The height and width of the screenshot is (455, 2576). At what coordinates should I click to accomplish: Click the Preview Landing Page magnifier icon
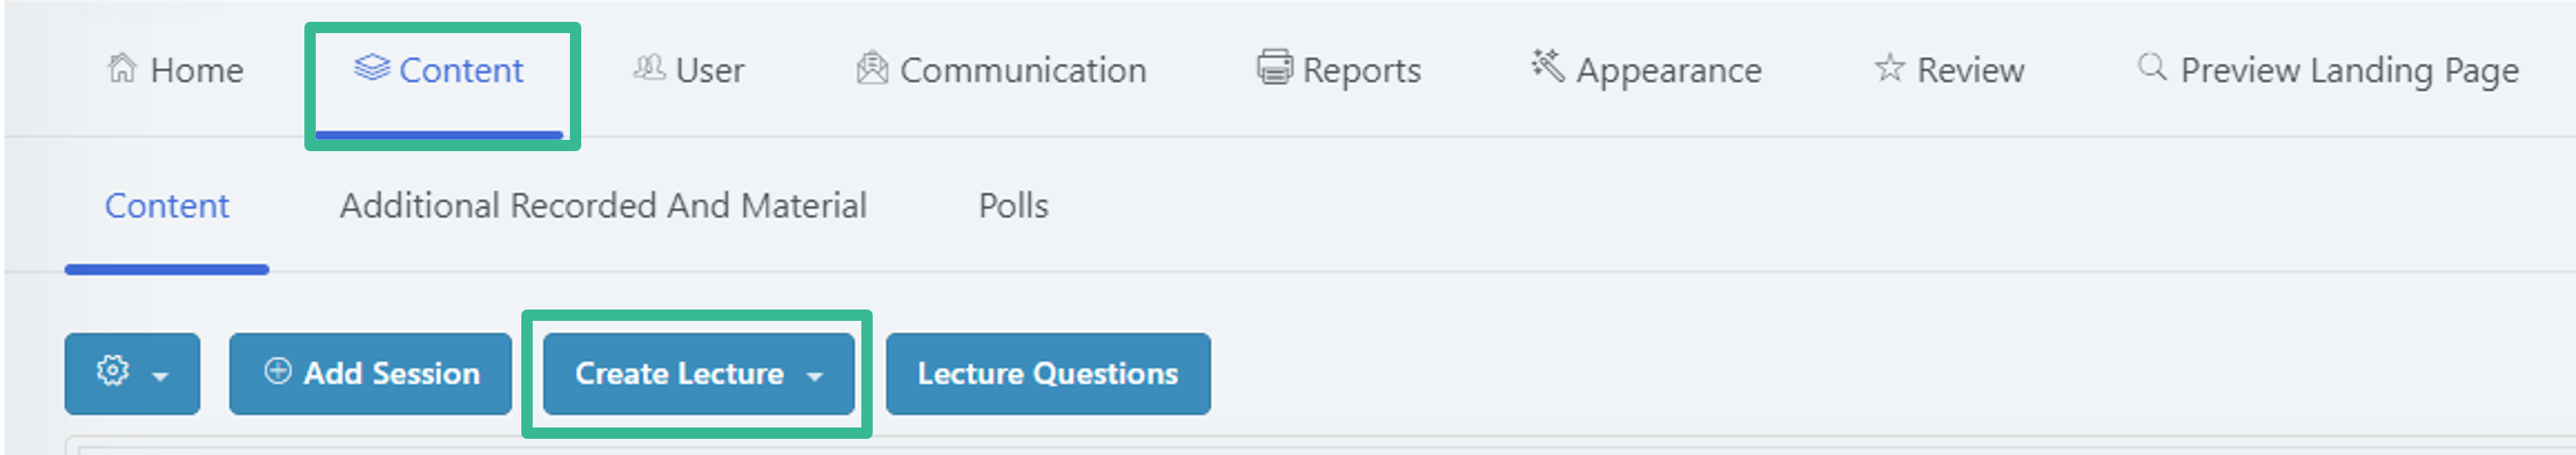(2152, 67)
